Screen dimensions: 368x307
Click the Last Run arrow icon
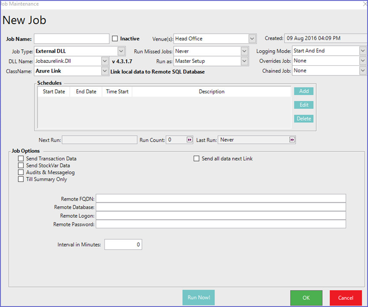(292, 140)
